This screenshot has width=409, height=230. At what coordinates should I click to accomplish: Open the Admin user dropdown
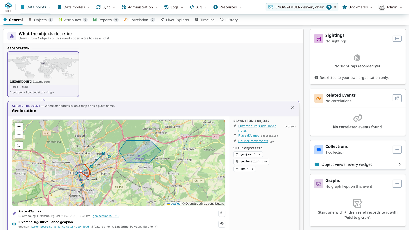pyautogui.click(x=391, y=7)
